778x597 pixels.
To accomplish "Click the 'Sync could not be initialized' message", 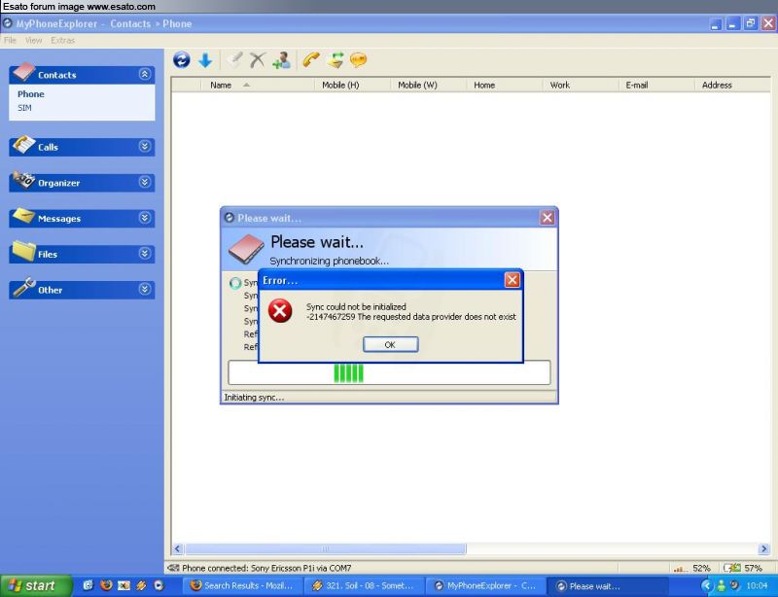I will point(356,306).
